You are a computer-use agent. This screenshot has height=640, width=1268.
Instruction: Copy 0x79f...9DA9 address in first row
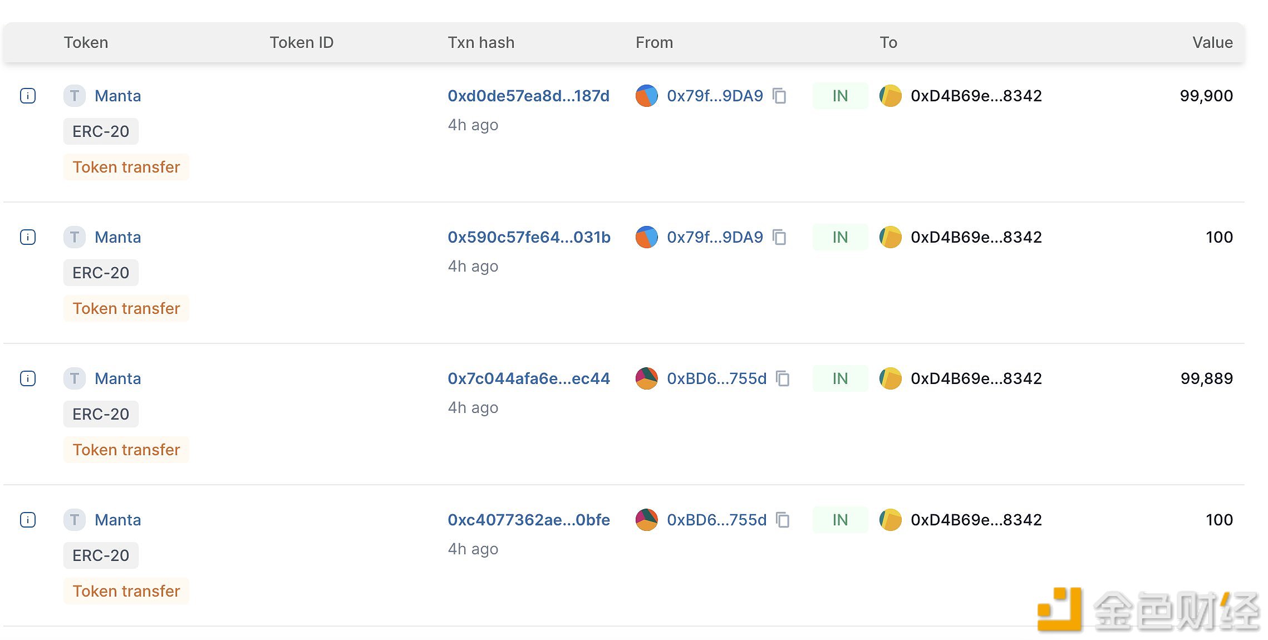779,96
